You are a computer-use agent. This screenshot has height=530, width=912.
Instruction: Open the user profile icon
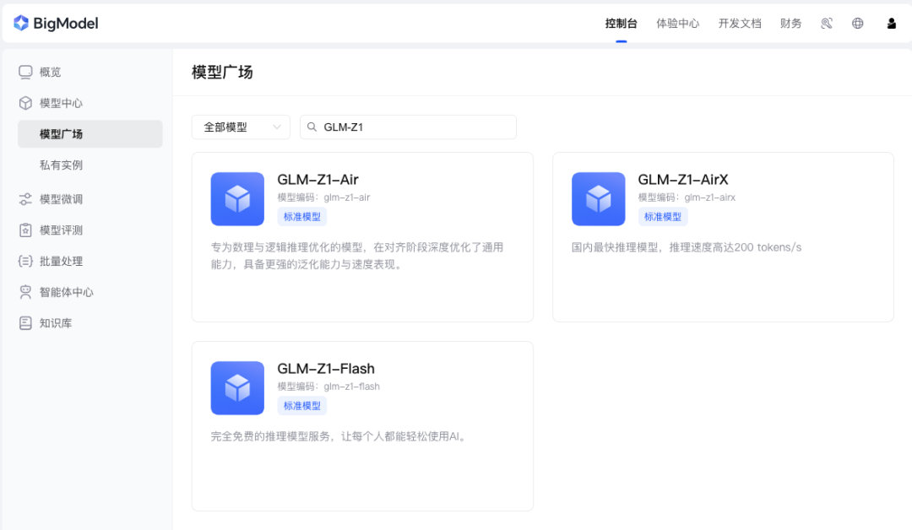tap(891, 24)
